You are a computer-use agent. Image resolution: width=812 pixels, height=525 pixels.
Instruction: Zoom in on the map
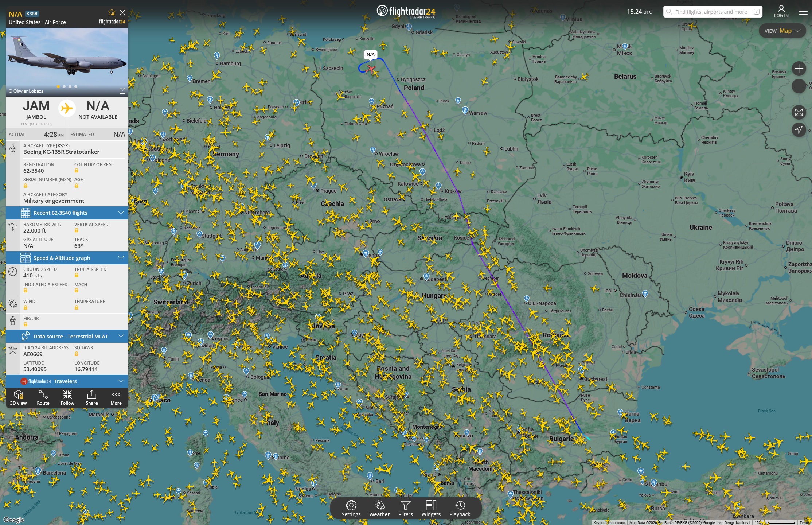coord(799,69)
